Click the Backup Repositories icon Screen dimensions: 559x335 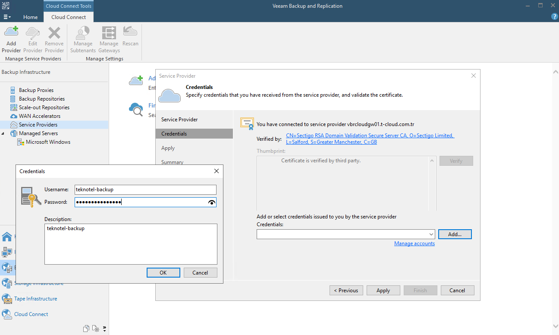[x=13, y=99]
